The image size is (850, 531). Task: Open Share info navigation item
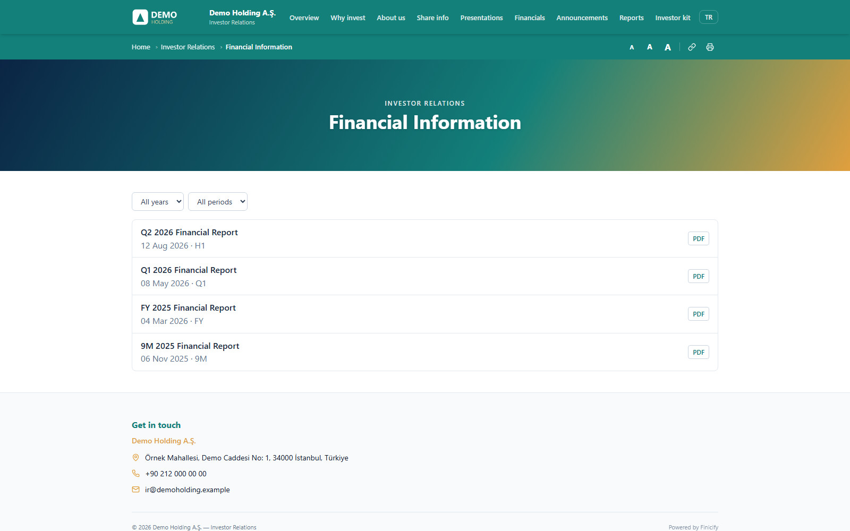432,18
